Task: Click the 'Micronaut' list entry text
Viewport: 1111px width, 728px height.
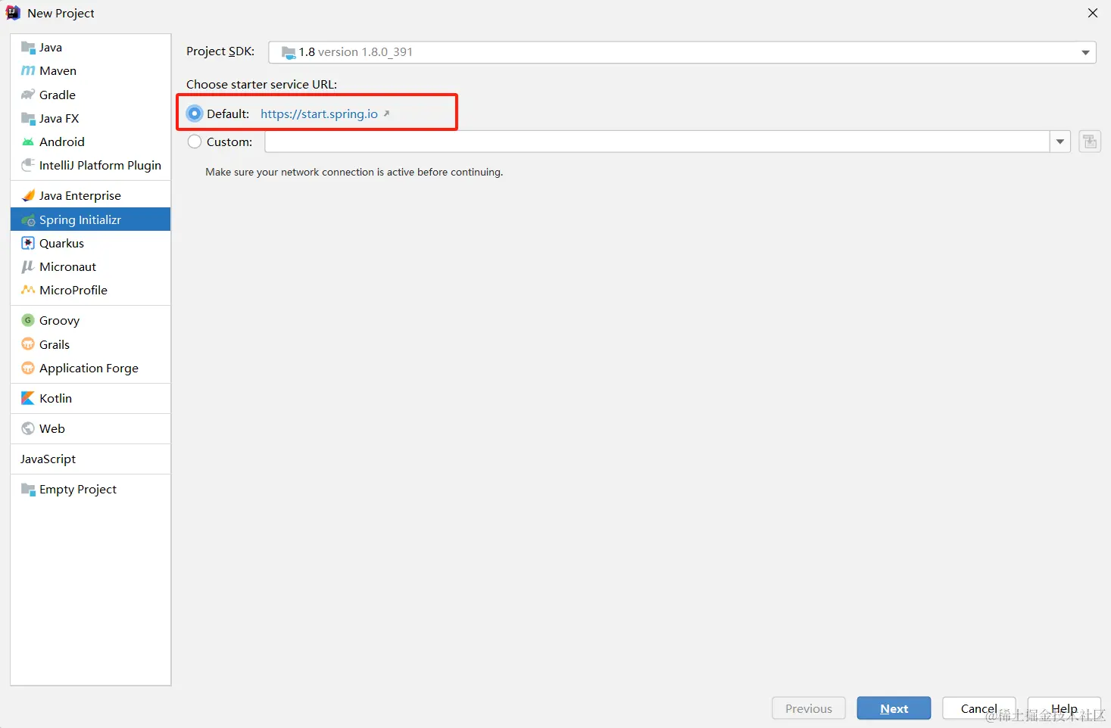Action: pos(67,266)
